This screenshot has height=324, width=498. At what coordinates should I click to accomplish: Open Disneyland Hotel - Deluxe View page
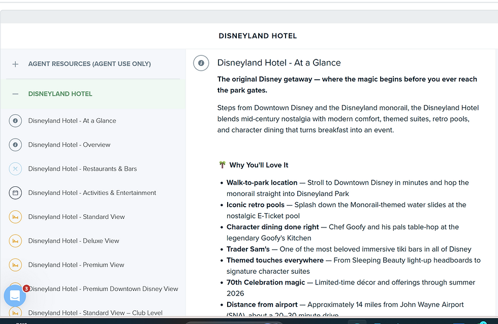click(74, 241)
